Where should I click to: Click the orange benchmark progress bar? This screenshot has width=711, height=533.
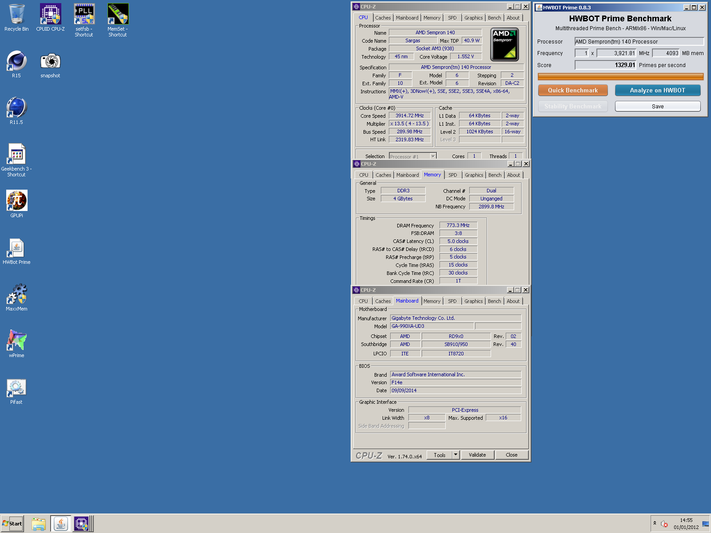point(621,77)
